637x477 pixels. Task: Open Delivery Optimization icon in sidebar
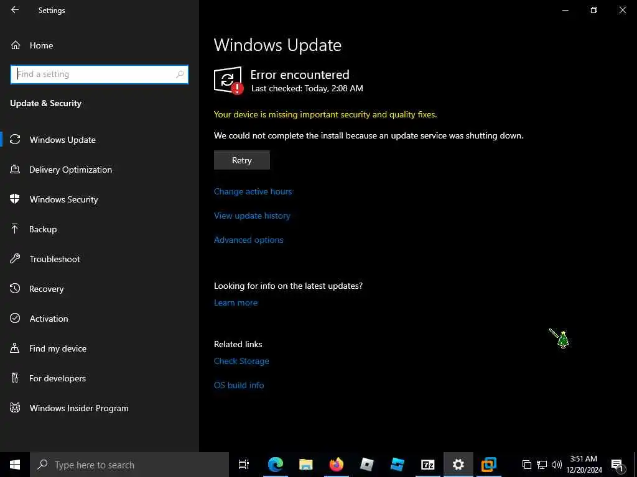click(x=15, y=169)
